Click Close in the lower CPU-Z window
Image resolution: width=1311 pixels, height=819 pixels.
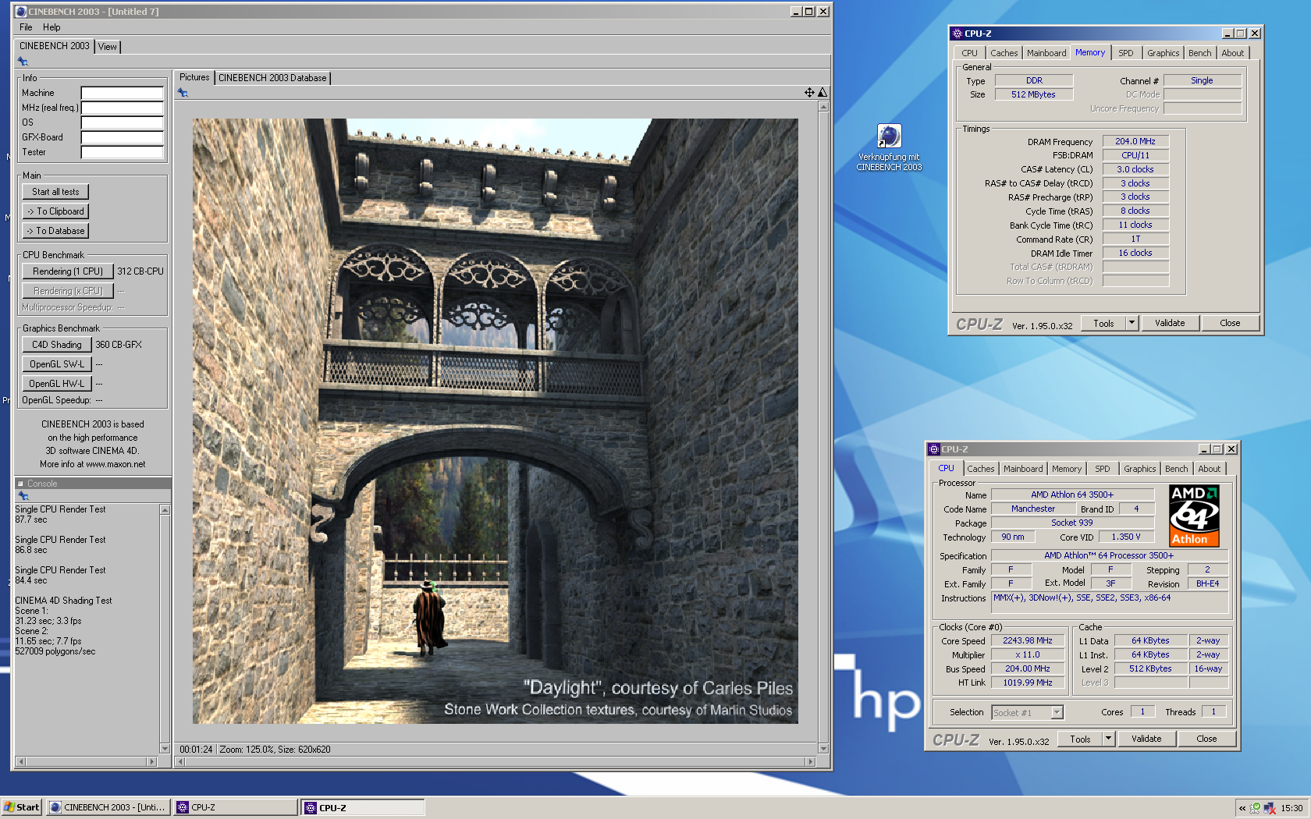tap(1206, 739)
